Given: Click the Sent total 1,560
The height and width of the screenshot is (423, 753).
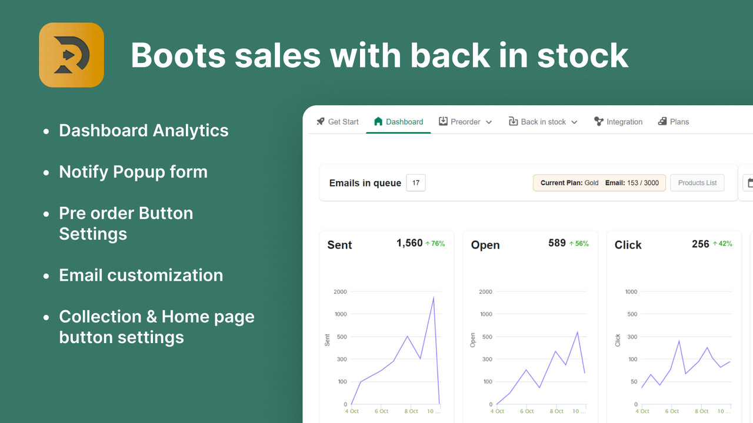Looking at the screenshot, I should 409,243.
